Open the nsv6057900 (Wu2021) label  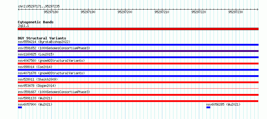(35, 104)
